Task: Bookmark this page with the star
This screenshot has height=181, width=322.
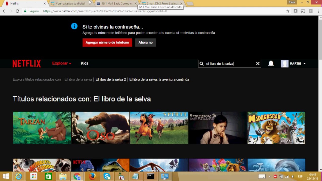Action: click(288, 11)
